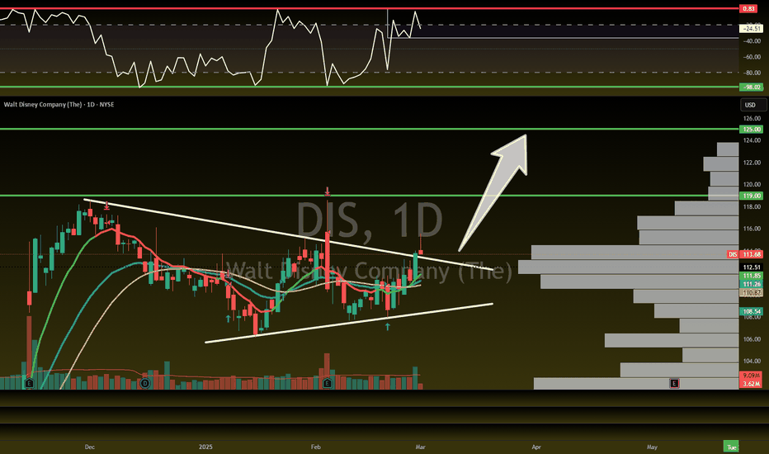The height and width of the screenshot is (454, 769).
Task: Click the teal 111.26 moving average label
Action: coord(752,284)
